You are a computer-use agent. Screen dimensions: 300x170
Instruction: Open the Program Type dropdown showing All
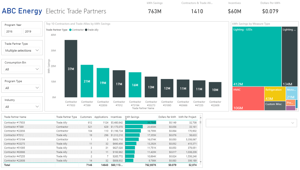(22, 88)
